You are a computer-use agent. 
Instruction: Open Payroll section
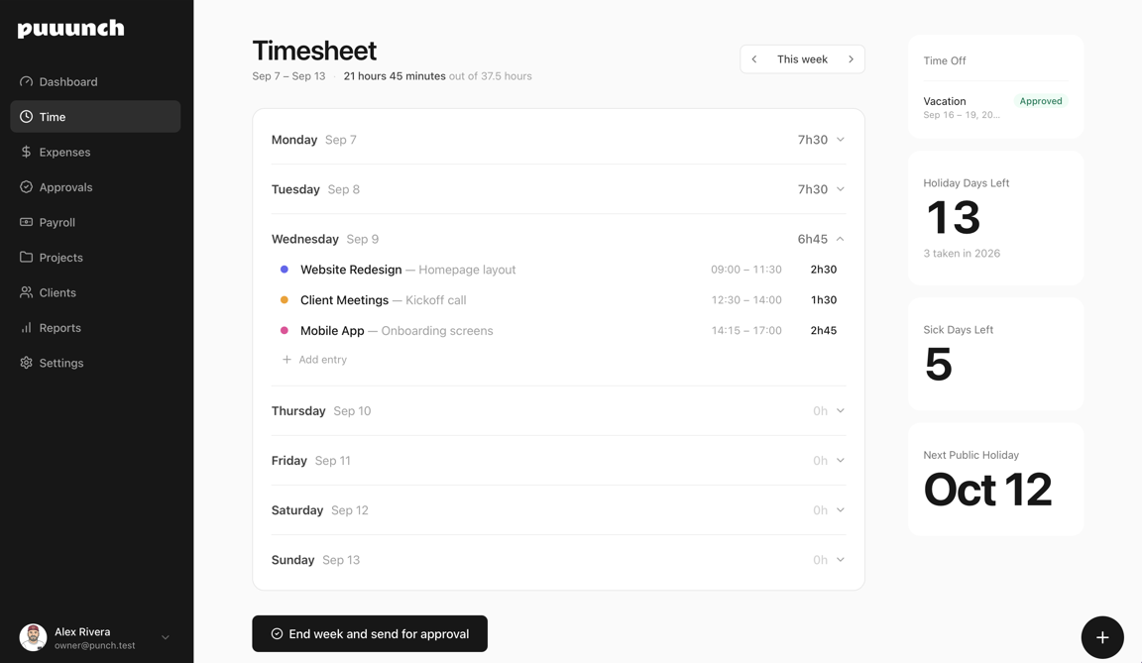(95, 222)
